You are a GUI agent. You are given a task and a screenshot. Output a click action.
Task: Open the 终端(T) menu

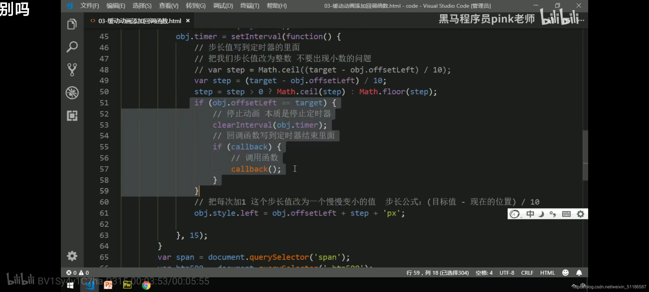coord(250,6)
